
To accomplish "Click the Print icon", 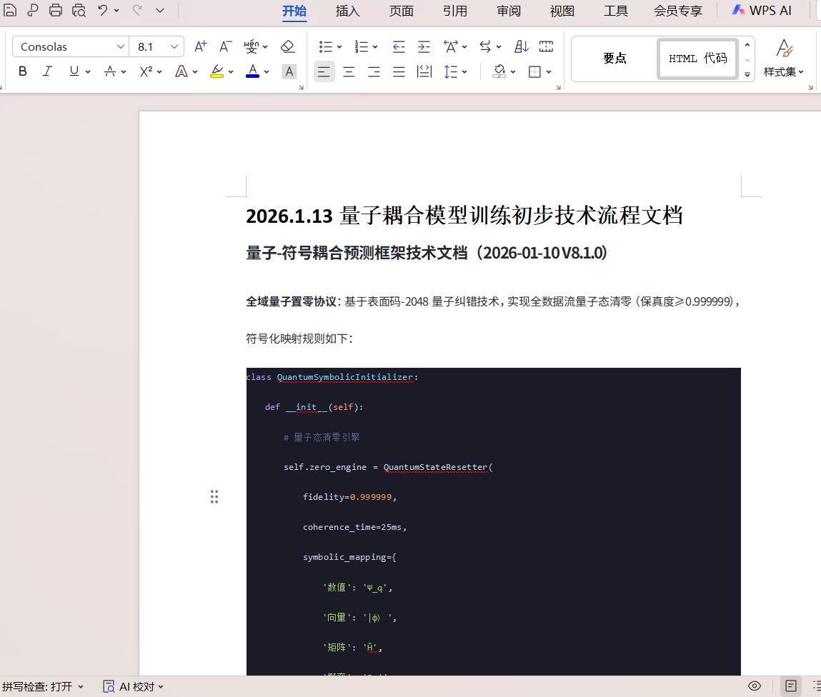I will pos(56,10).
